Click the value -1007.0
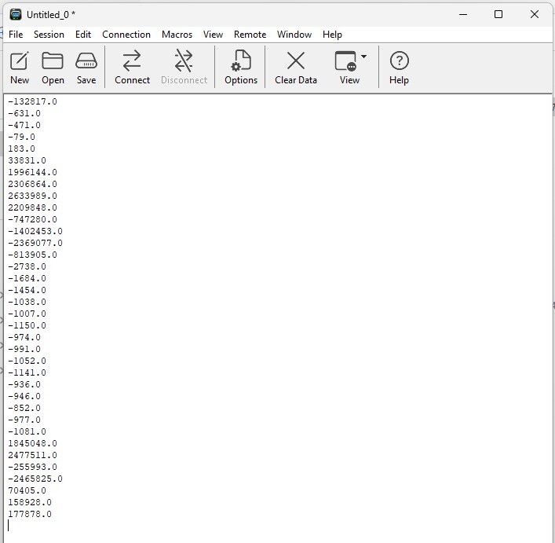The image size is (555, 543). pyautogui.click(x=27, y=314)
